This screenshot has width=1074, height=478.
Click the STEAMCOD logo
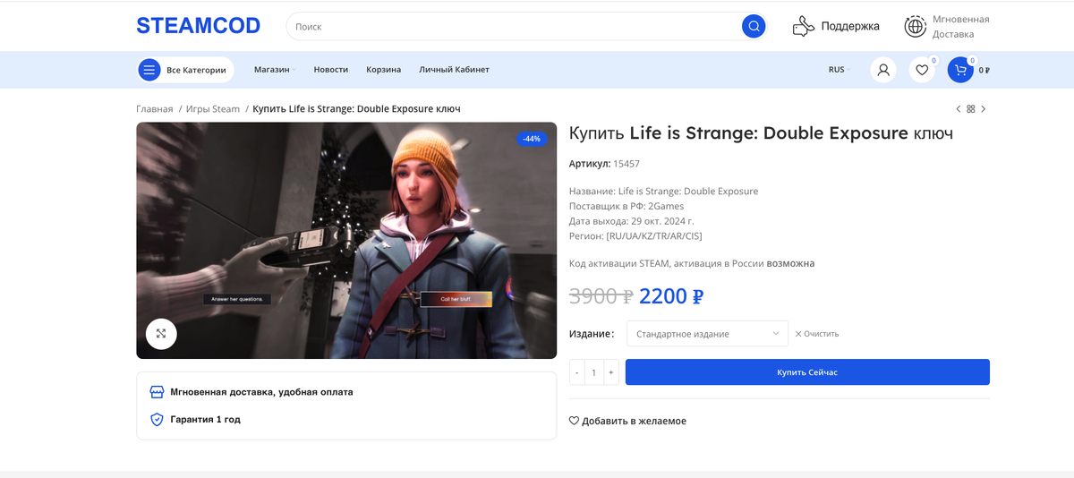tap(198, 26)
